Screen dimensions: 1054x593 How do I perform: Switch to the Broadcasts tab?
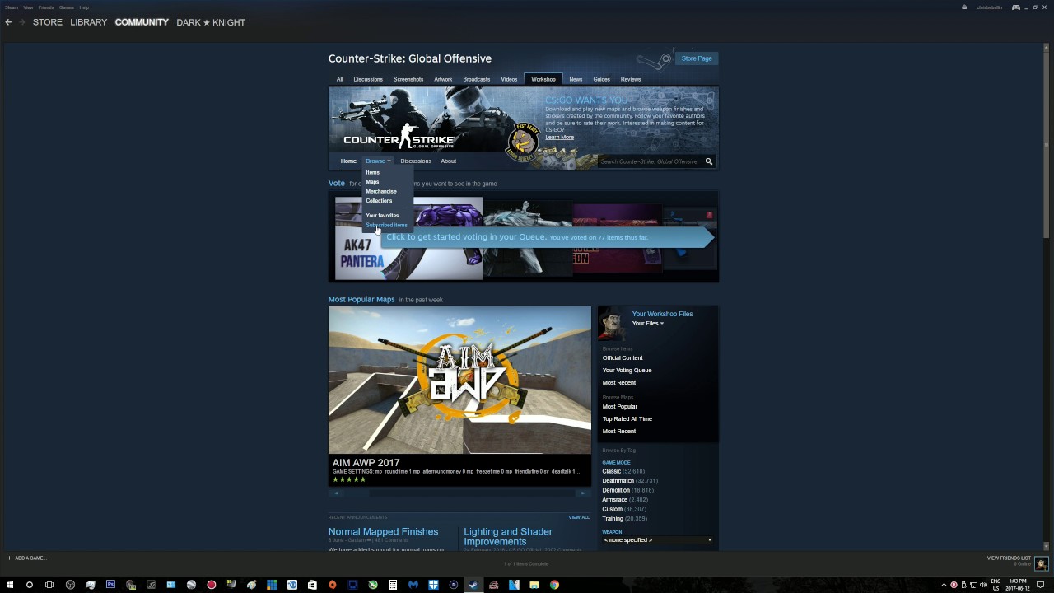[x=477, y=80]
